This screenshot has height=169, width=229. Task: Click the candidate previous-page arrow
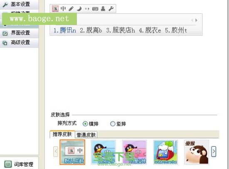(192, 20)
